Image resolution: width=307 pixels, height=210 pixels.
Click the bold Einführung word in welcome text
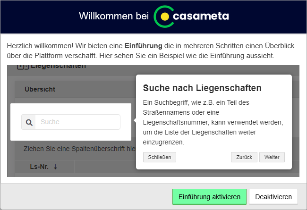click(x=143, y=46)
